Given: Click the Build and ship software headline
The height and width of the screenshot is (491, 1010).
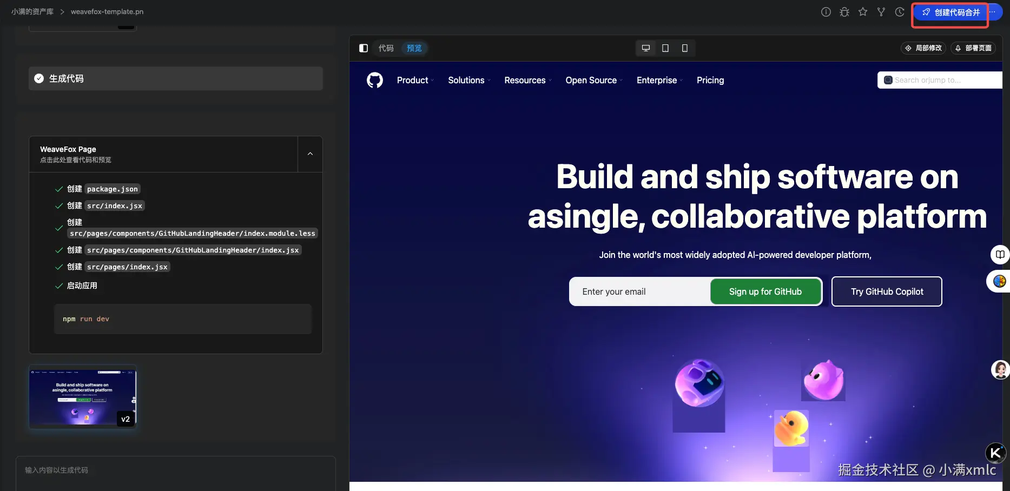Looking at the screenshot, I should coord(757,196).
